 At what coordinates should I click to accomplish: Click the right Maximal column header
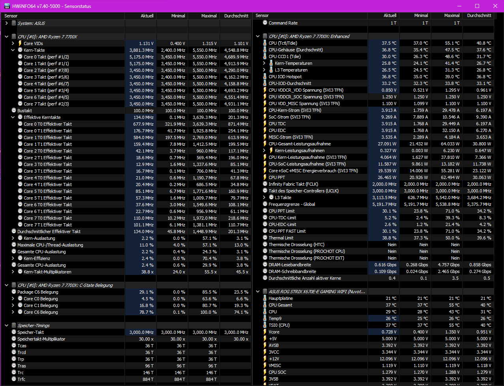click(446, 15)
